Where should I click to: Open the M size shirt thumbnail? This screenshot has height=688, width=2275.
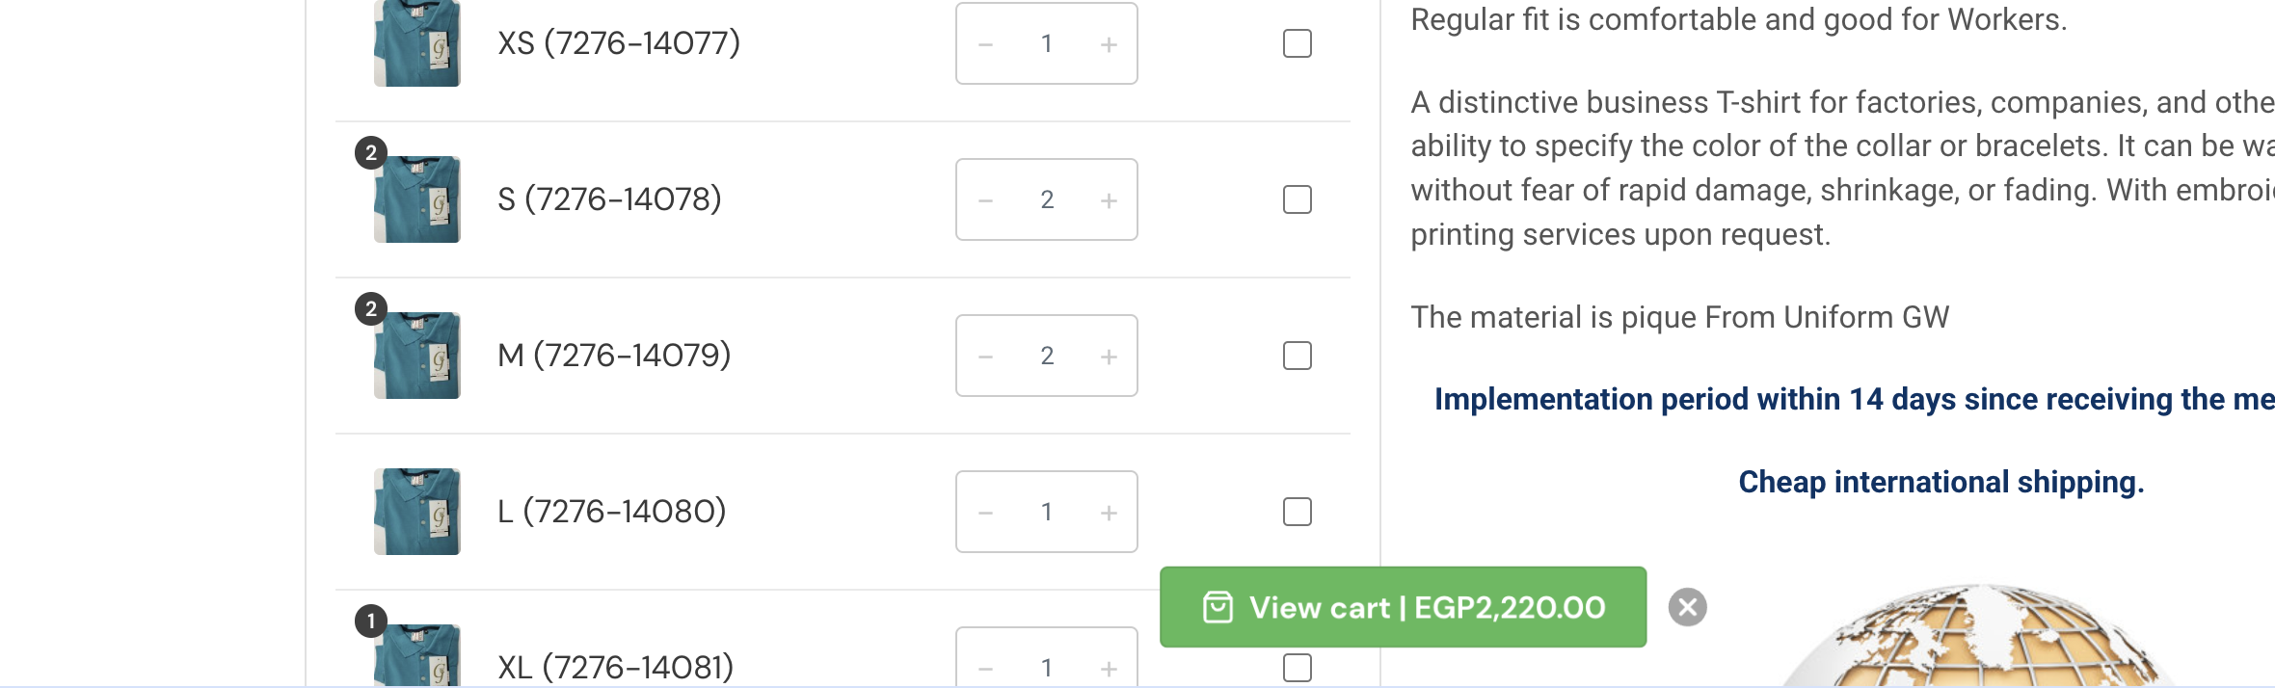(x=417, y=356)
